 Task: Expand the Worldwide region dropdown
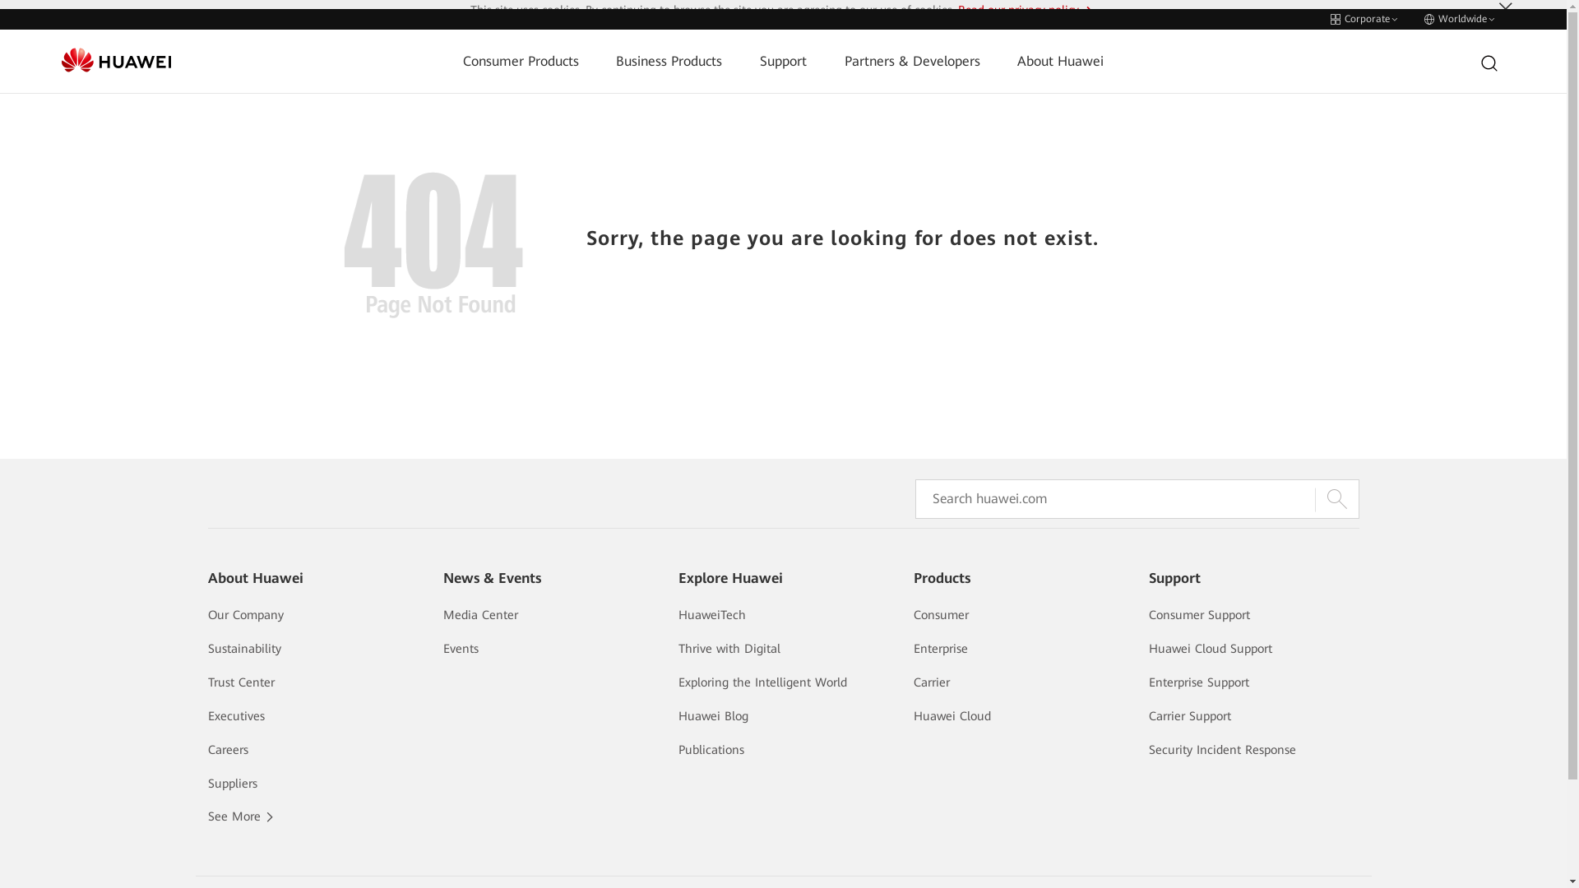(1459, 19)
